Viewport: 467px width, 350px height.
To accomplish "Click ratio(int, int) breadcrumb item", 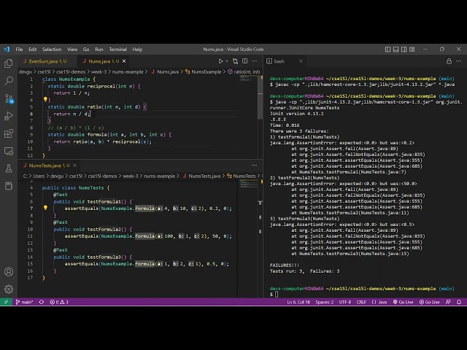I will [247, 71].
